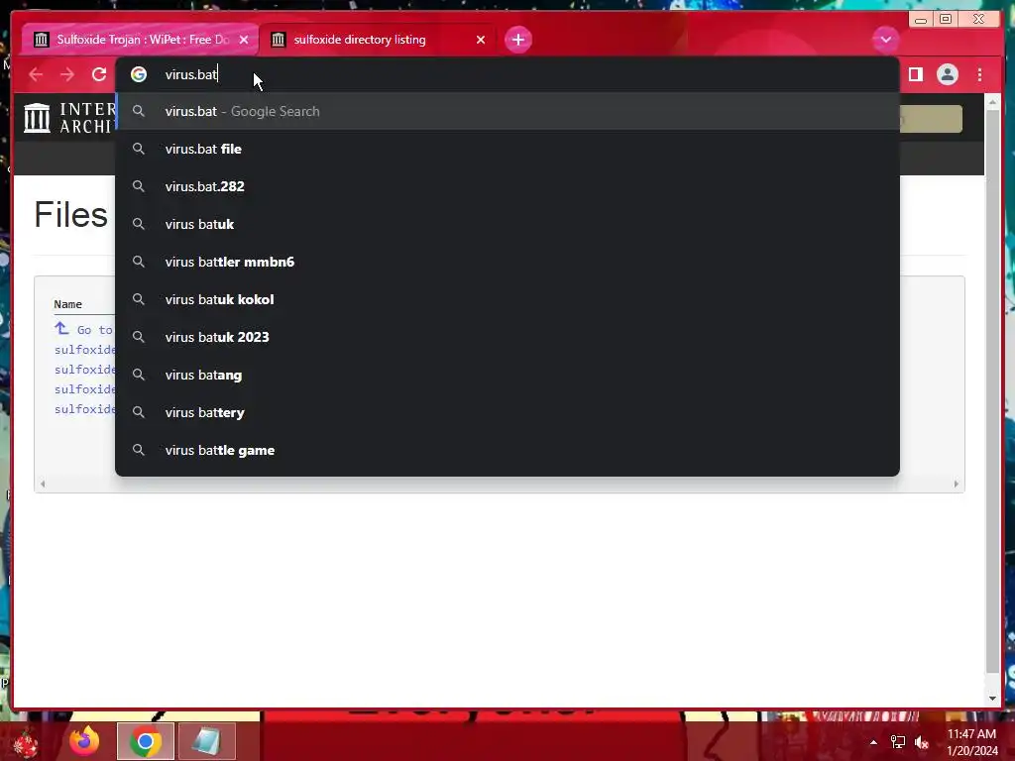Switch to the Sulfoxide Trojan WiPet tab
Image resolution: width=1015 pixels, height=761 pixels.
coord(139,40)
